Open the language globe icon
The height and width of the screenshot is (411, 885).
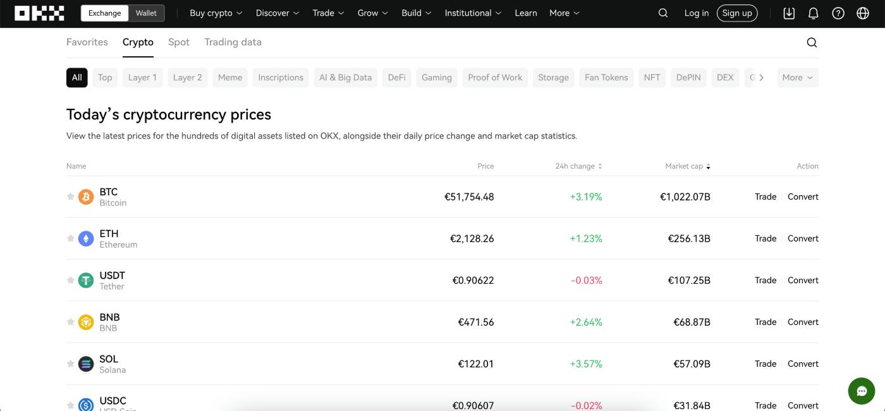point(863,13)
